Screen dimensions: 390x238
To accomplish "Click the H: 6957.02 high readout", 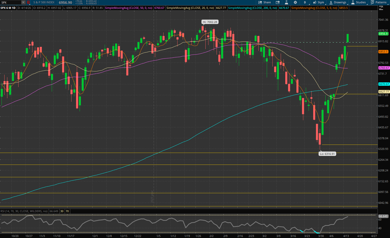I will (x=54, y=8).
